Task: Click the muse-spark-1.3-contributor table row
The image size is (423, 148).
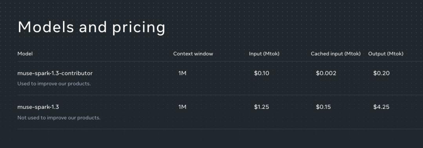Action: 220,78
